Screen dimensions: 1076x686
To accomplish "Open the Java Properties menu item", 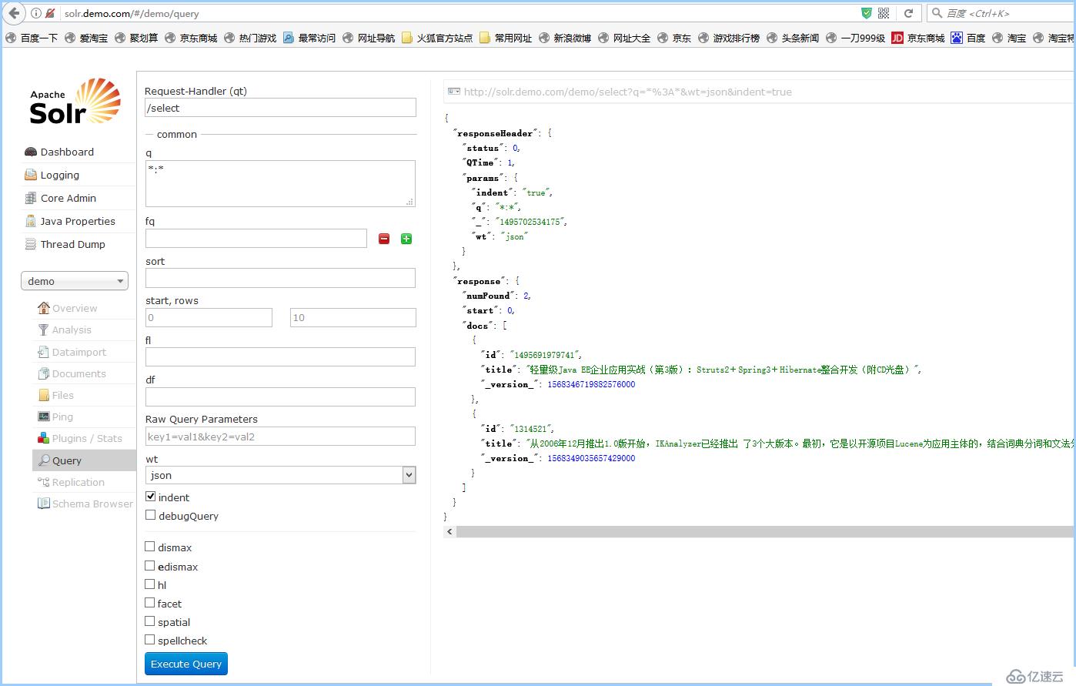I will (x=78, y=221).
